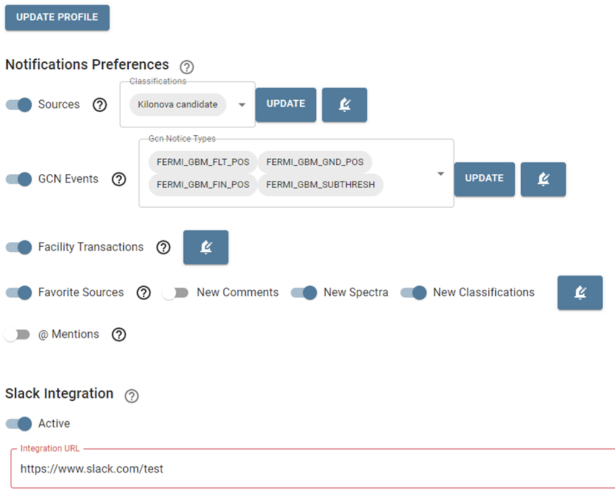The width and height of the screenshot is (616, 490).
Task: Click inside the Integration URL field
Action: click(x=181, y=468)
